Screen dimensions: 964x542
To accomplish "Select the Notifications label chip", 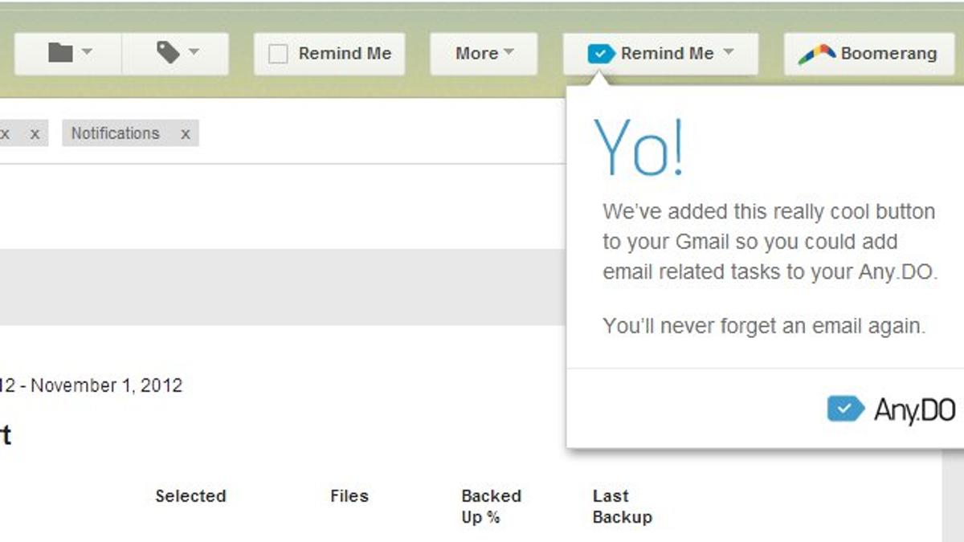I will (130, 133).
